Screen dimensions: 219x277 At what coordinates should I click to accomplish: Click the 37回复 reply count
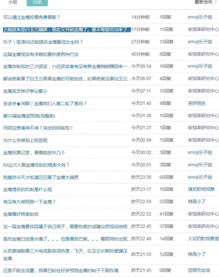(x=166, y=226)
